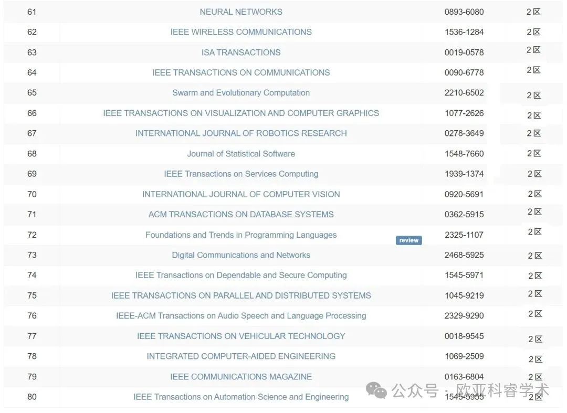Open Foundations and Trends in Programming Languages
The height and width of the screenshot is (413, 567).
(241, 235)
